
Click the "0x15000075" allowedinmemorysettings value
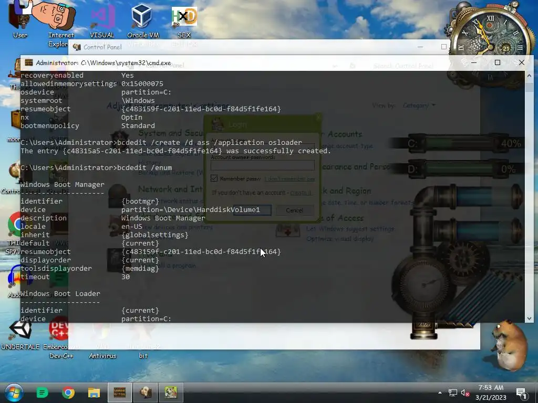(x=142, y=83)
